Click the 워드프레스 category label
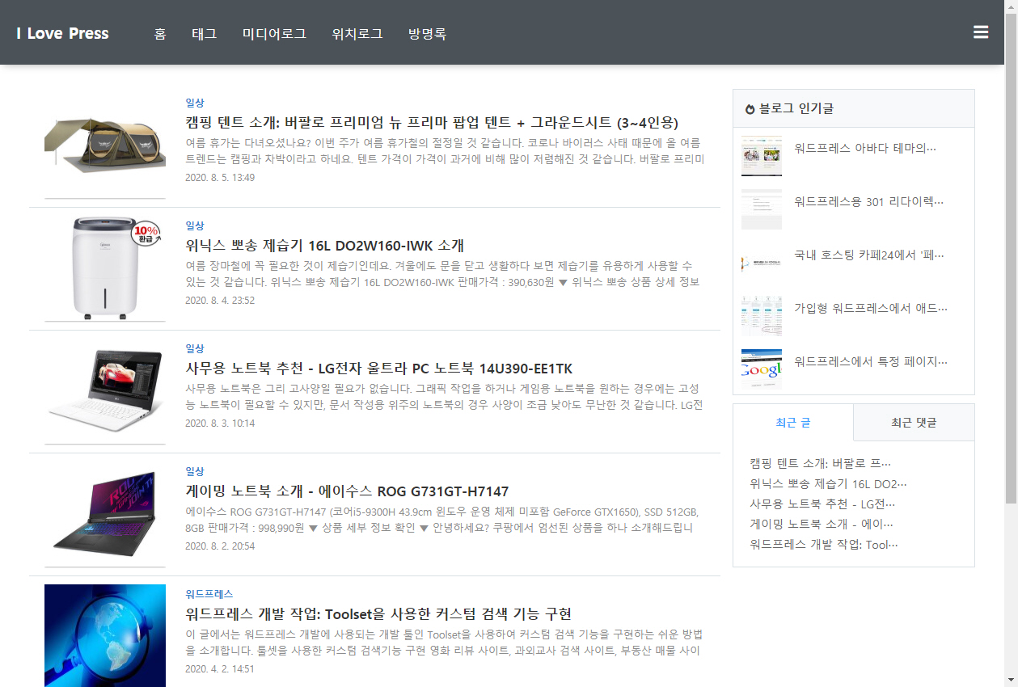Image resolution: width=1018 pixels, height=687 pixels. click(209, 594)
